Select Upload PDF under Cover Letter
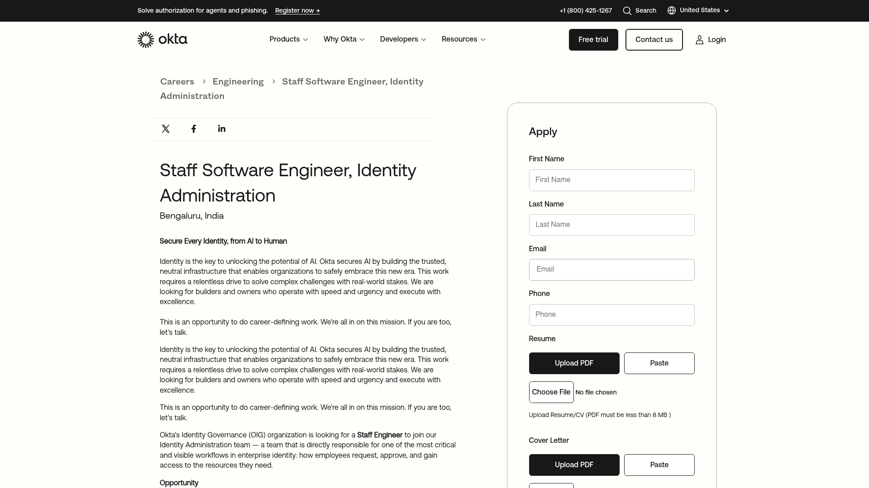 click(x=574, y=465)
